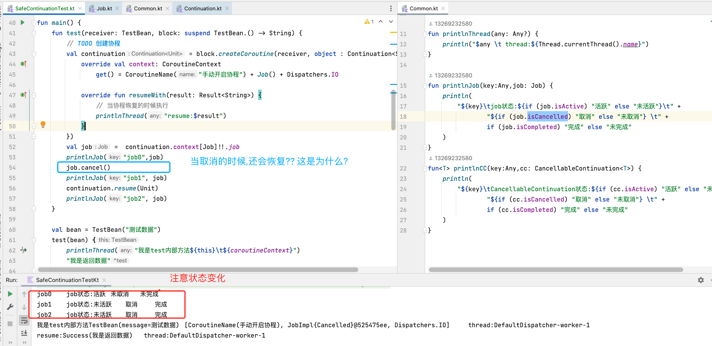712x346 pixels.
Task: Open the intention lightbulb on line 50
Action: coord(43,125)
